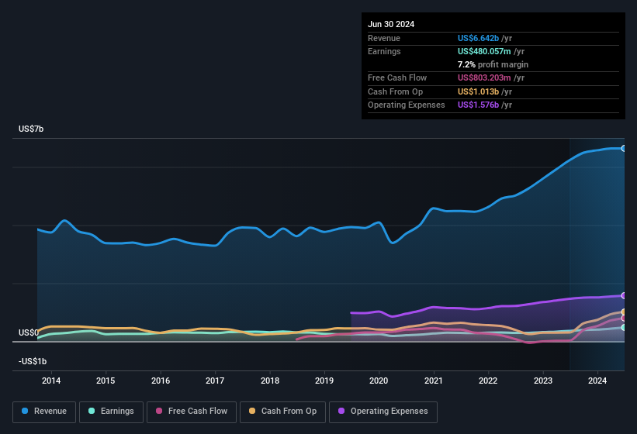
Task: Click the Earnings row label in tooltip
Action: [384, 51]
